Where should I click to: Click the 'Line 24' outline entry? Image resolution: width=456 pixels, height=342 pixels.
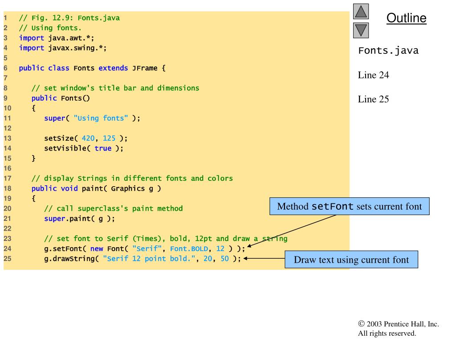pyautogui.click(x=374, y=75)
